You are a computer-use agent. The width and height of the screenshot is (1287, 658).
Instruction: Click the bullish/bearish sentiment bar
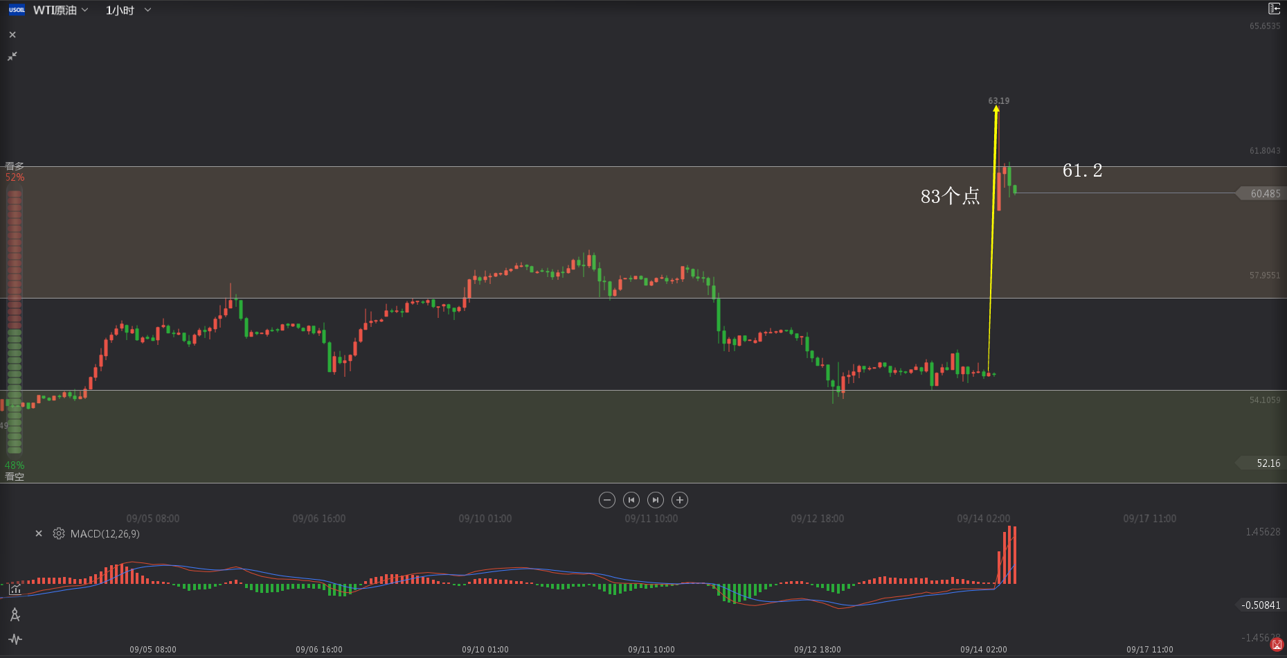14,321
